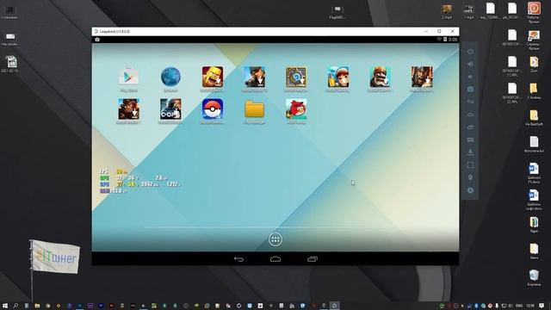
Task: Open the keyboard icon in Leapdroid sidebar
Action: 470,139
